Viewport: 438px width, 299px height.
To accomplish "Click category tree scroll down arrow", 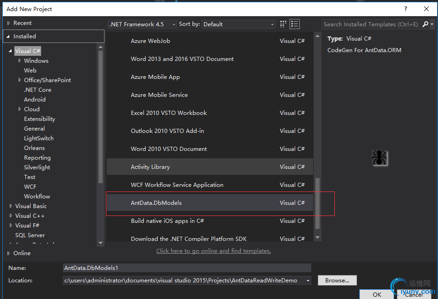I will click(x=100, y=243).
